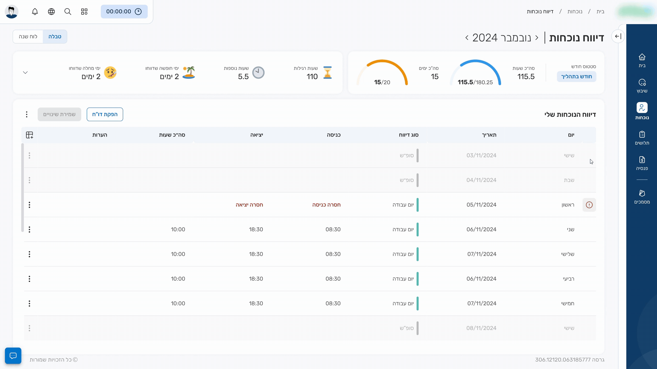Collapse the sidebar with arrow button
657x369 pixels.
point(618,36)
